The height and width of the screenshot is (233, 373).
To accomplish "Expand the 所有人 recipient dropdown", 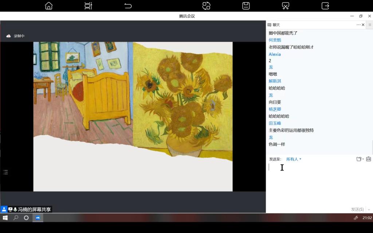I will (294, 159).
